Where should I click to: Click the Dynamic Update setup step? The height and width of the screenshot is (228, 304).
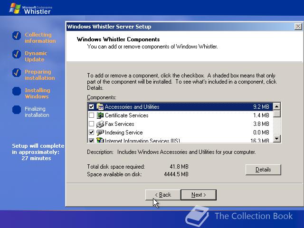coord(36,56)
